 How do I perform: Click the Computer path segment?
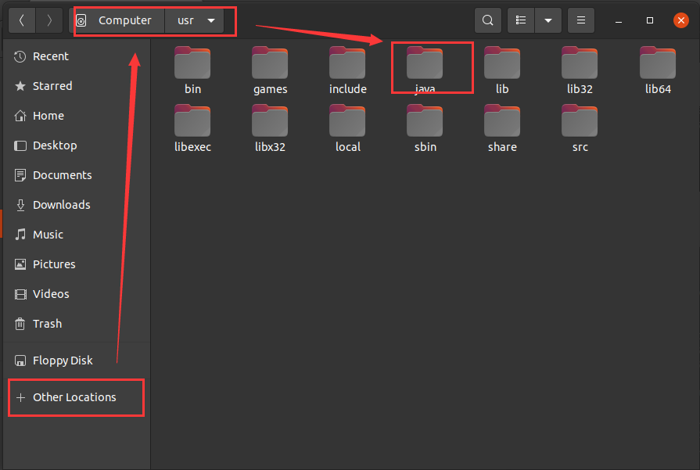click(117, 20)
